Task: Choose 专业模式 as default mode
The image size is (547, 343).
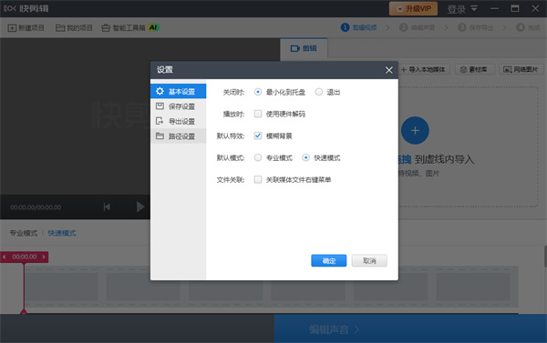Action: pos(258,157)
